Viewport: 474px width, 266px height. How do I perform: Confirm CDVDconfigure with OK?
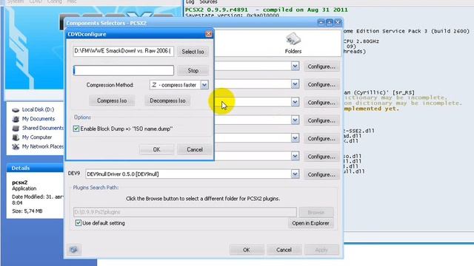[156, 149]
